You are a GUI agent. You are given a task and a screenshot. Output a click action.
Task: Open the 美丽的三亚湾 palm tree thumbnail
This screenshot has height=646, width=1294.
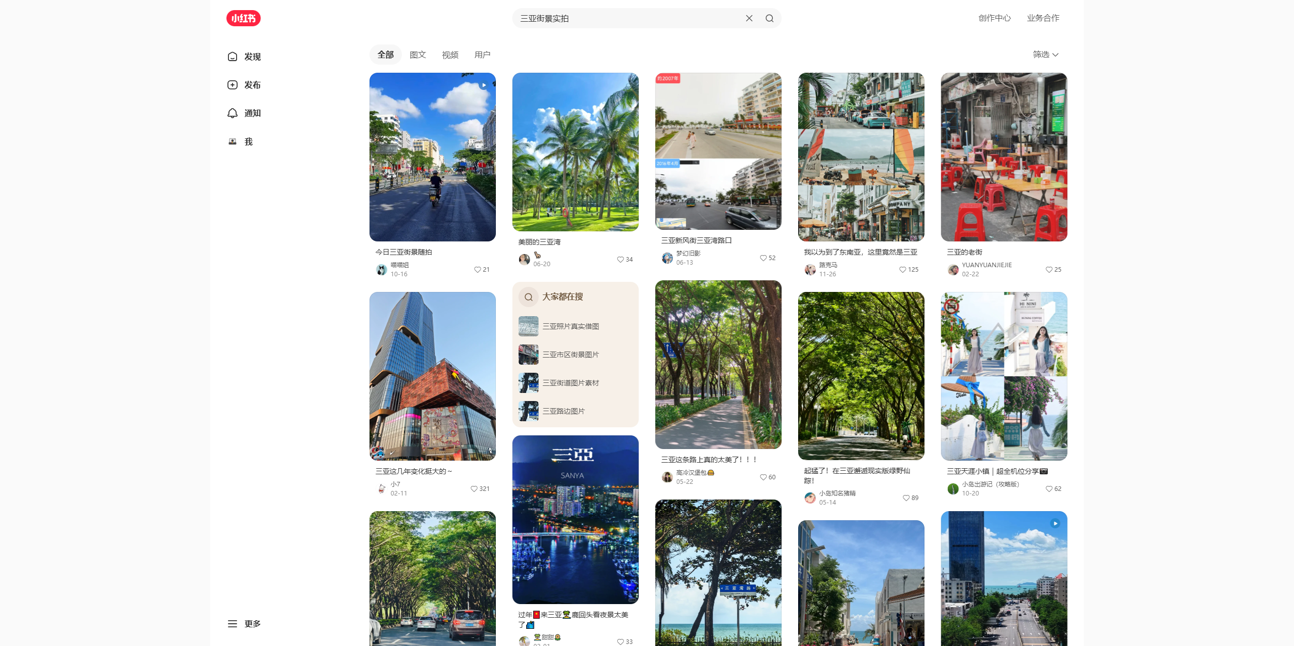(575, 152)
